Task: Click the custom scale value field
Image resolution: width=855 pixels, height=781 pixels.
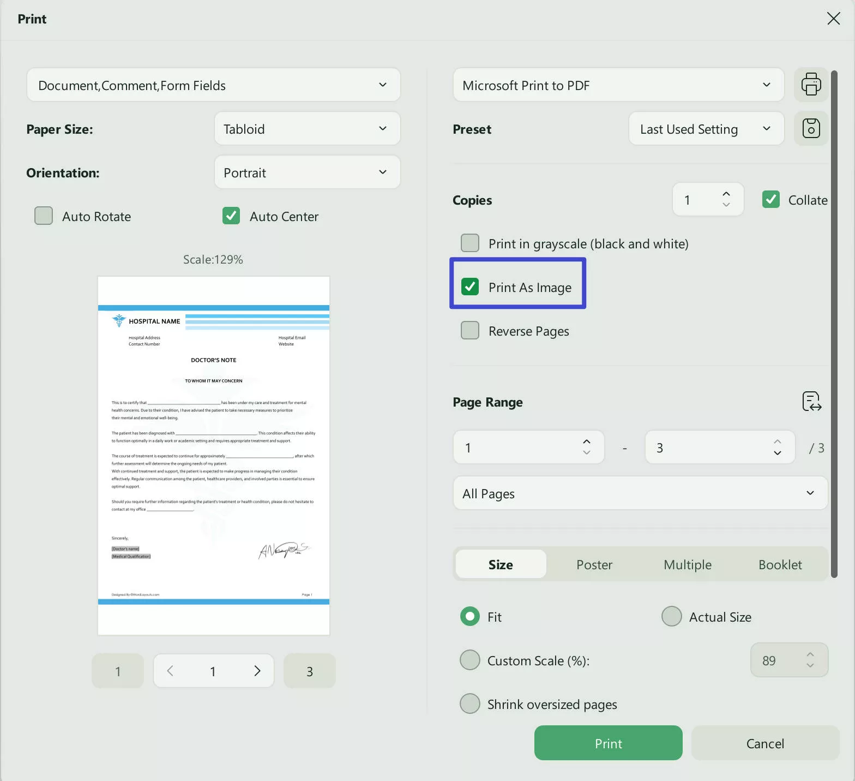Action: click(x=790, y=660)
